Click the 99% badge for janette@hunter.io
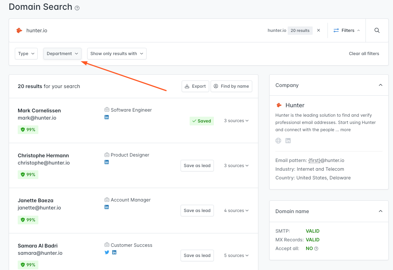This screenshot has width=393, height=270. coord(28,220)
